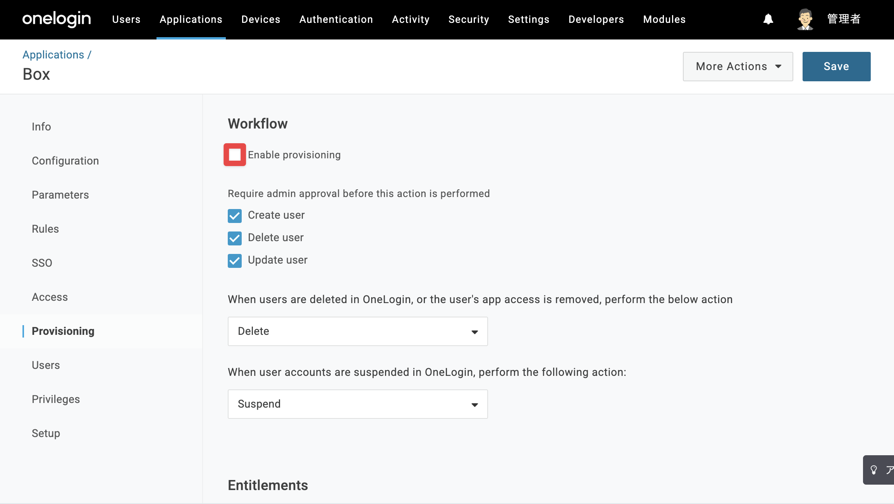Open the Developers top menu
This screenshot has height=504, width=894.
[596, 19]
